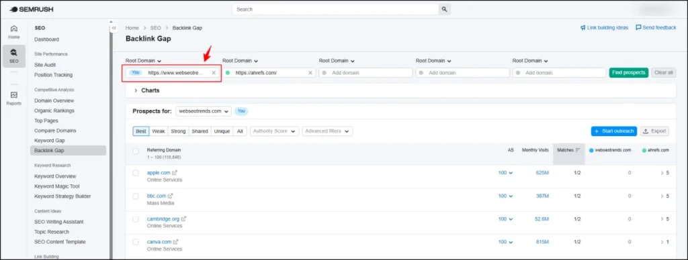Click cambridge.org monthly visits 52.6M
The image size is (688, 260).
click(x=542, y=219)
